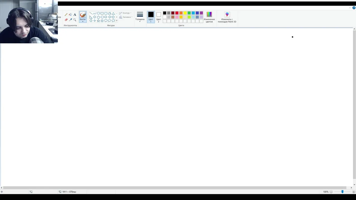Choose the Five-point star shape
The height and width of the screenshot is (200, 356).
tap(98, 21)
